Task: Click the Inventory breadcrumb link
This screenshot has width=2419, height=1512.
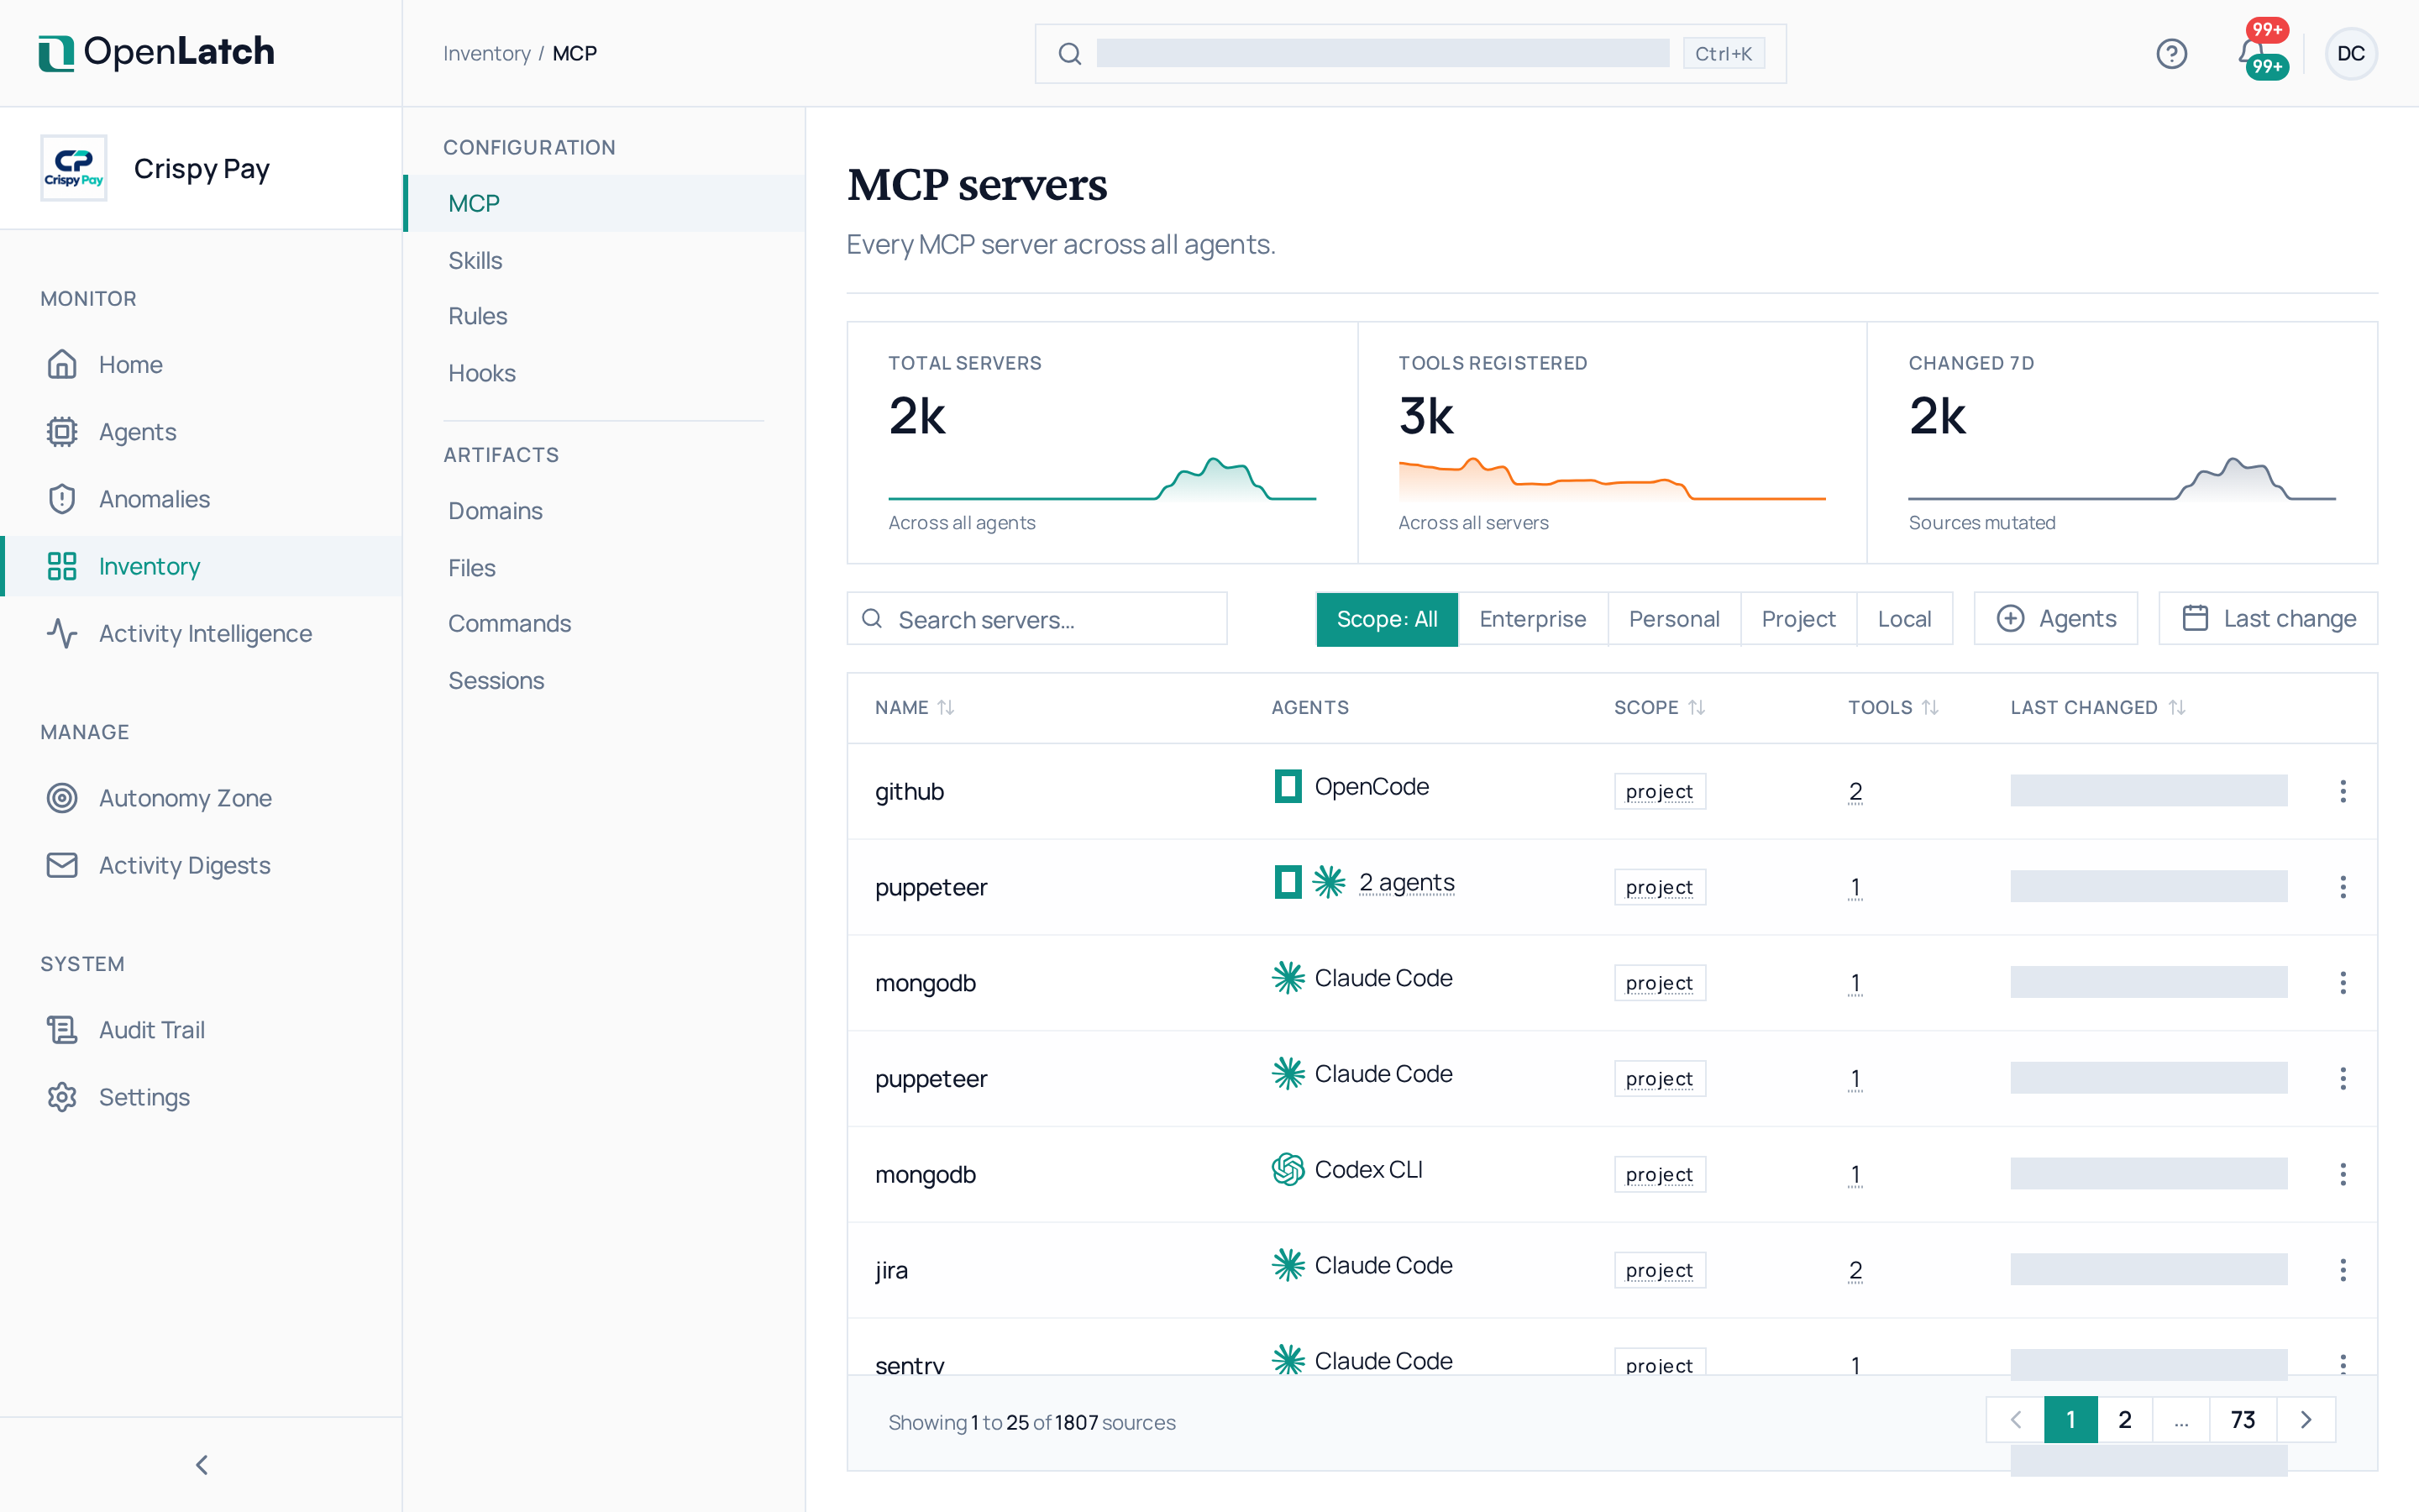Action: pos(487,53)
